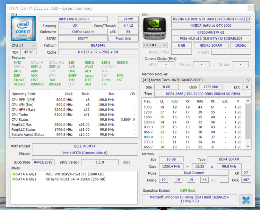This screenshot has height=210, width=260.
Task: Click the MMX feature label
Action: 17,63
